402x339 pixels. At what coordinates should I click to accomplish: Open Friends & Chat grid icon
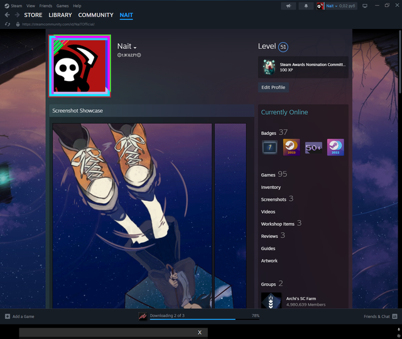click(x=395, y=316)
